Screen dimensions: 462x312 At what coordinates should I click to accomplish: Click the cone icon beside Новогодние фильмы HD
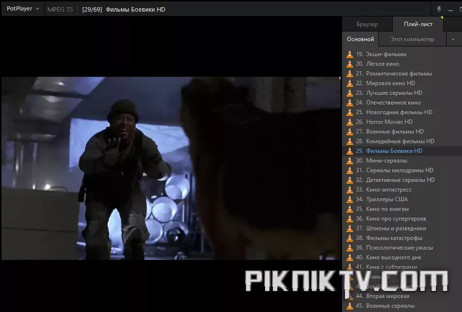pyautogui.click(x=350, y=112)
